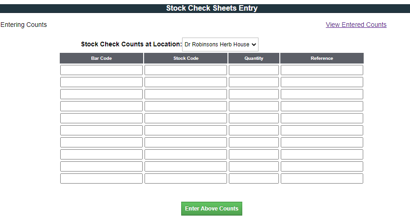Click the third row Stock Code input
Image resolution: width=410 pixels, height=223 pixels.
click(186, 94)
